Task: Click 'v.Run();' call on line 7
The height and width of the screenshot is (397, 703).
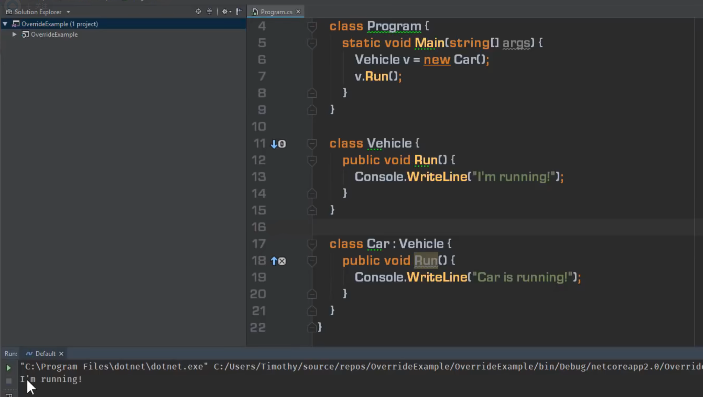Action: click(378, 76)
